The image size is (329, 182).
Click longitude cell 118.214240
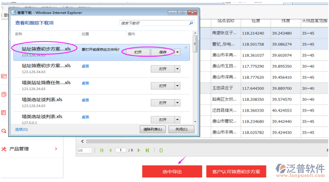253,33
